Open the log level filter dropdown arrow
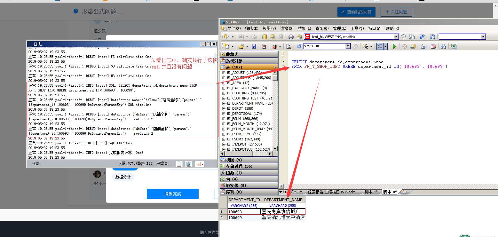Image resolution: width=498 pixels, height=237 pixels. tap(203, 164)
